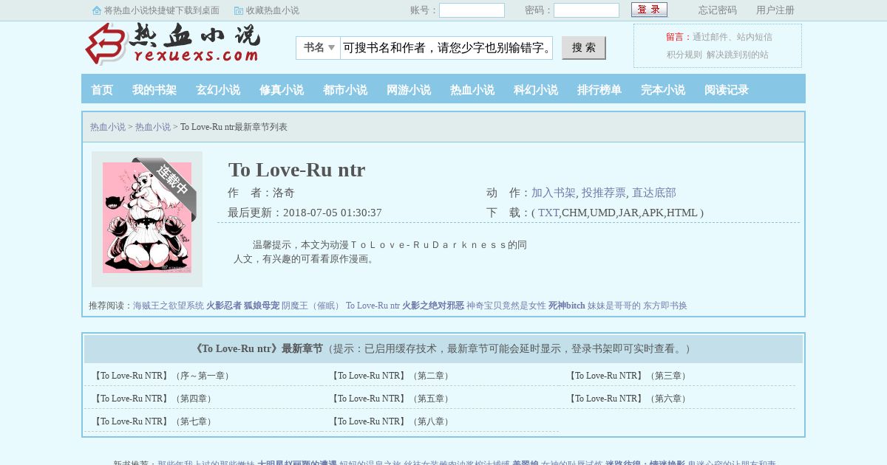
Task: Click the 收藏热血小说 link
Action: pyautogui.click(x=273, y=10)
